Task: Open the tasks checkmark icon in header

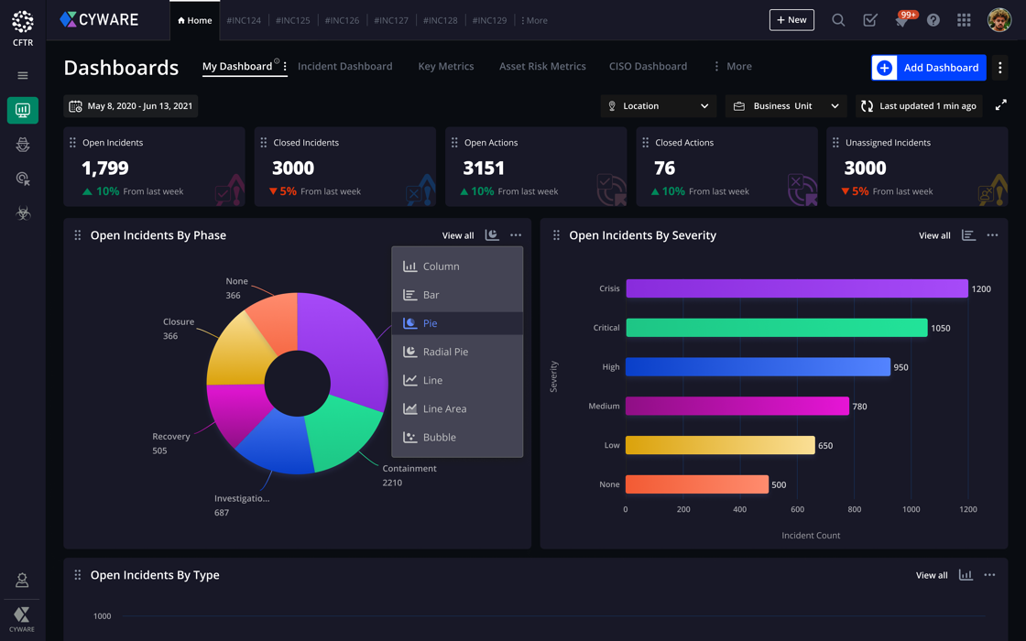Action: 870,20
